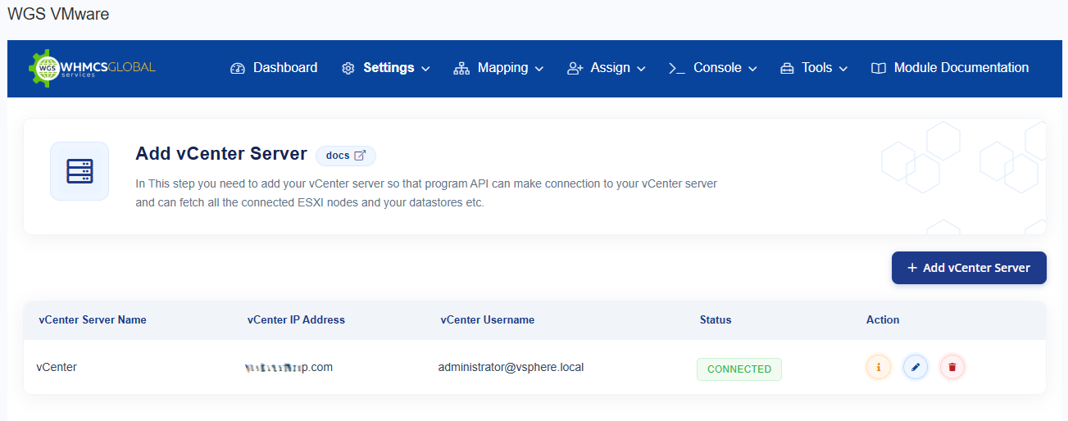Open the docs link
This screenshot has width=1068, height=421.
pyautogui.click(x=346, y=156)
